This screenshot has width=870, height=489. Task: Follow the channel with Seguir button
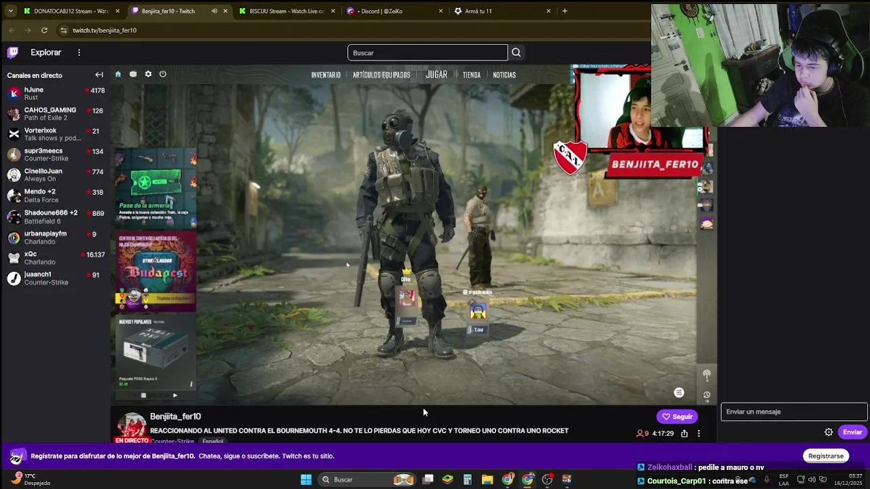[x=677, y=416]
